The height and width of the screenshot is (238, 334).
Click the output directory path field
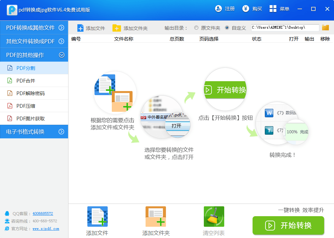coord(285,28)
